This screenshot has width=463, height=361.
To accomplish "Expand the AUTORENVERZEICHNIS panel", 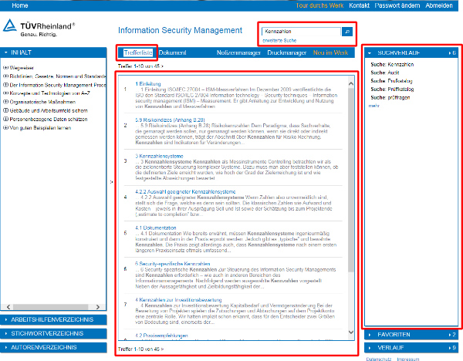I will tap(53, 347).
